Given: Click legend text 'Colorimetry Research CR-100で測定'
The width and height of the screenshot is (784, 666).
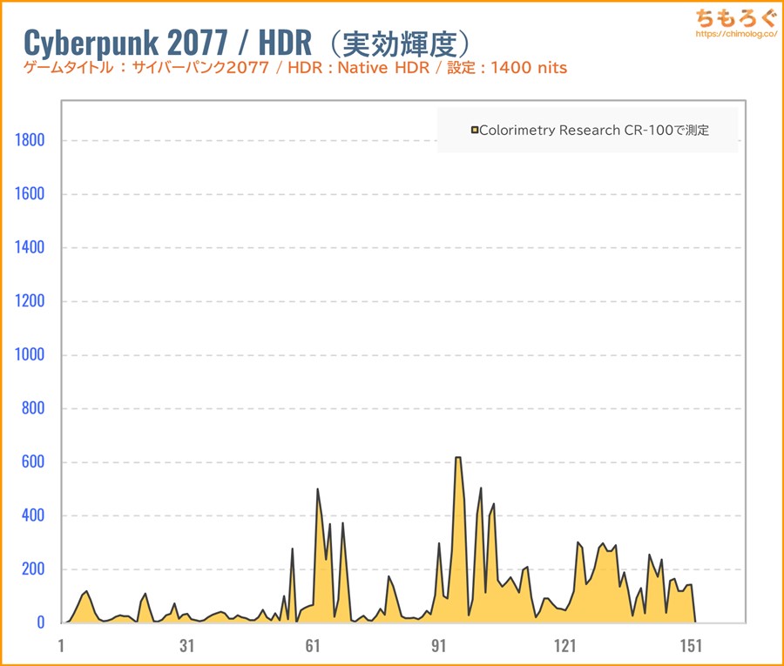Looking at the screenshot, I should tap(594, 131).
